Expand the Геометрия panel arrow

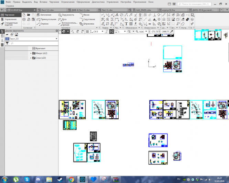point(97,28)
